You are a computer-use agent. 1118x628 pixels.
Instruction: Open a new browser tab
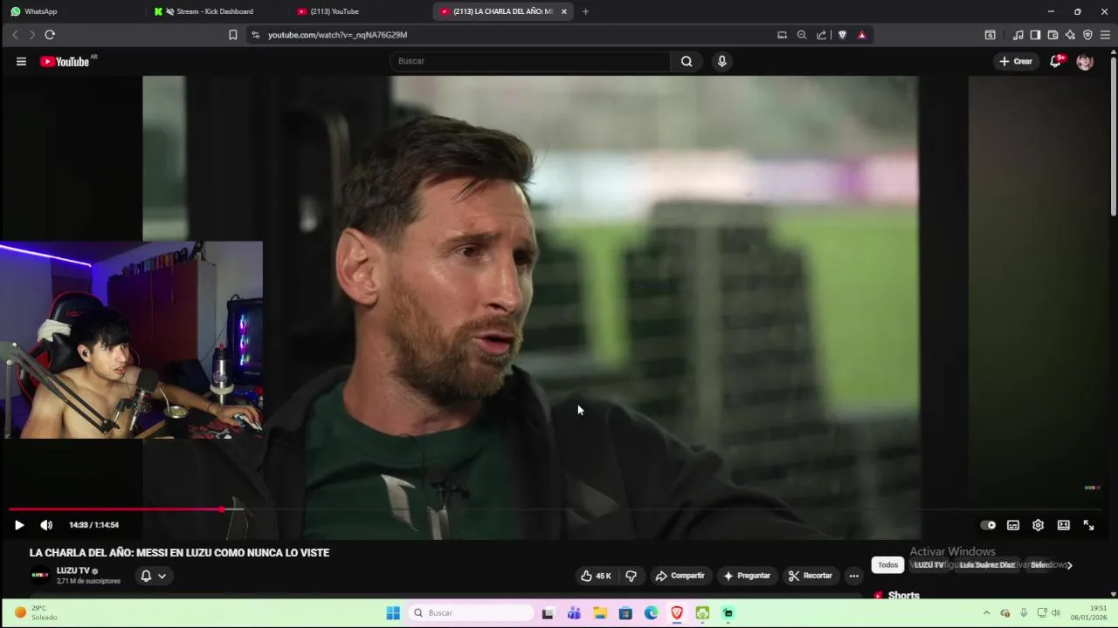[585, 11]
